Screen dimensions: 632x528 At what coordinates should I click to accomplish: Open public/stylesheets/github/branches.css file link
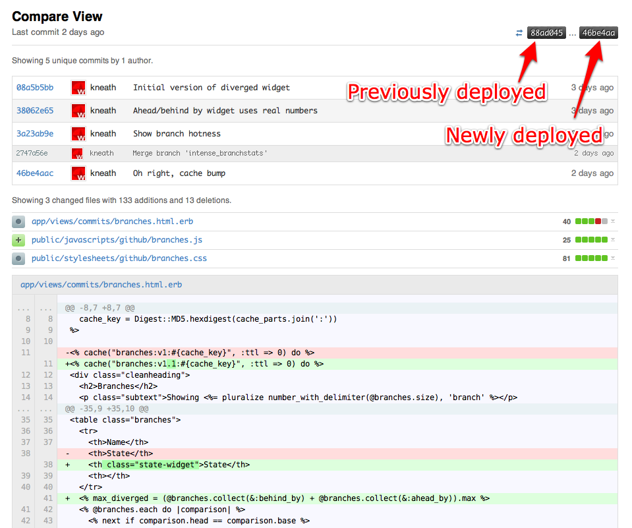(119, 258)
